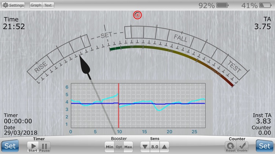The image size is (275, 154).
Task: Click the 92% battery icon
Action: [223, 5]
